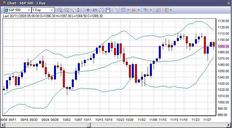Click the scrollbar left arrow button
The height and width of the screenshot is (128, 232).
3,125
